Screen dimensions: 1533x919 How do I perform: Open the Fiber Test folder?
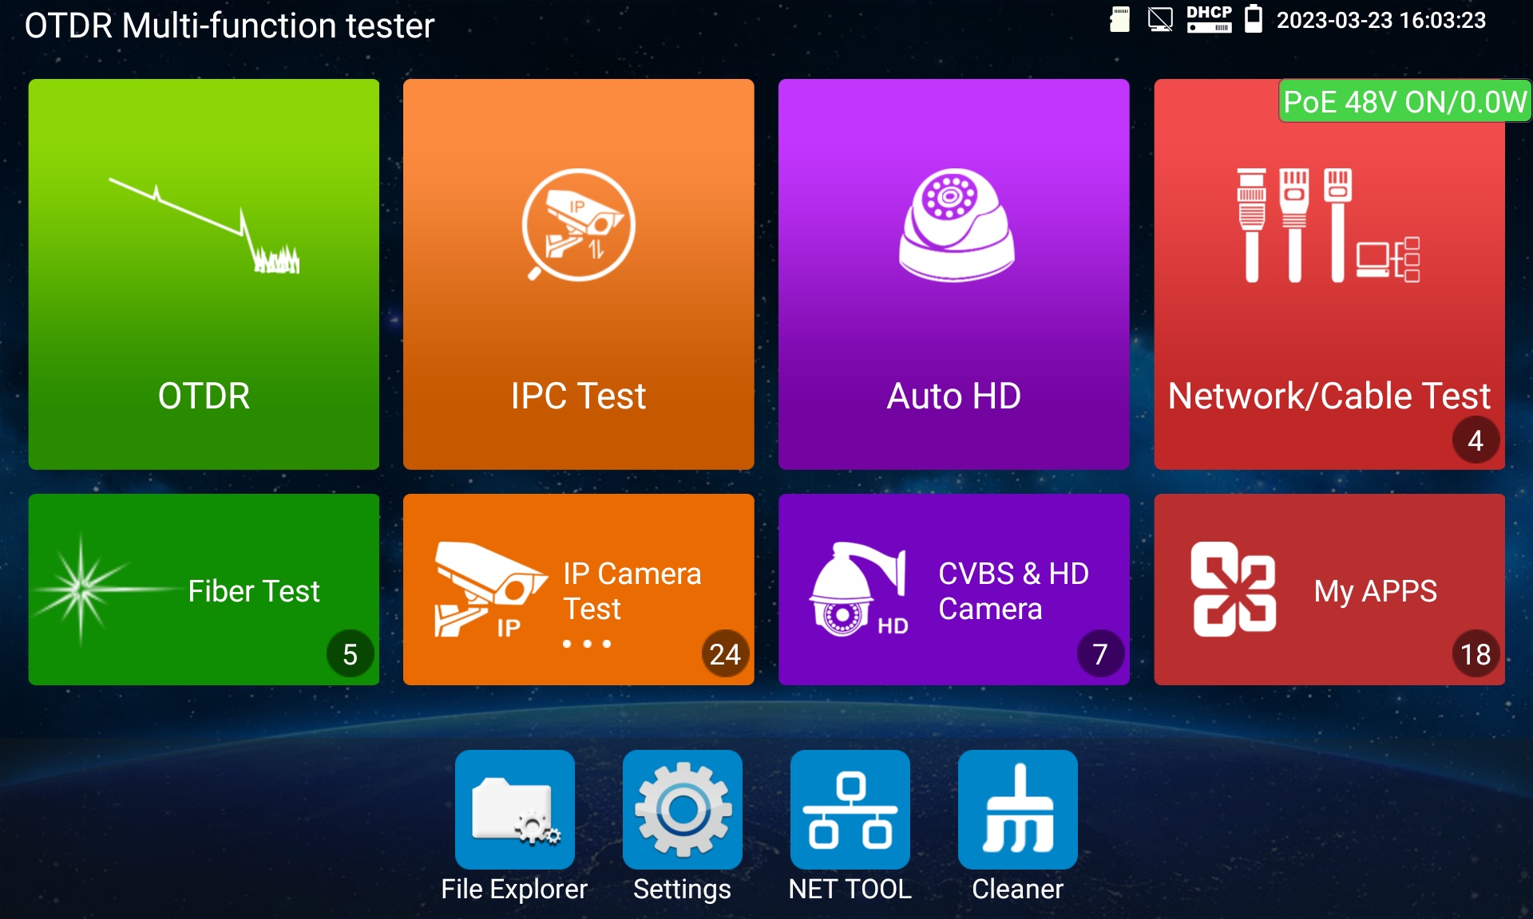click(204, 589)
